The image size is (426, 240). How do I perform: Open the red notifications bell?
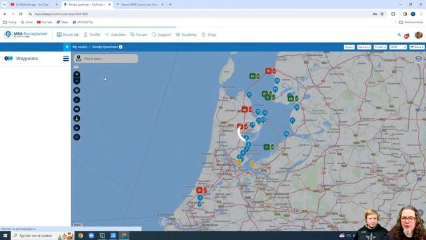click(x=407, y=35)
